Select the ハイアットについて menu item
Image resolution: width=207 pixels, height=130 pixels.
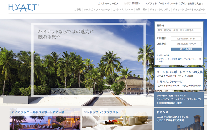click(160, 9)
